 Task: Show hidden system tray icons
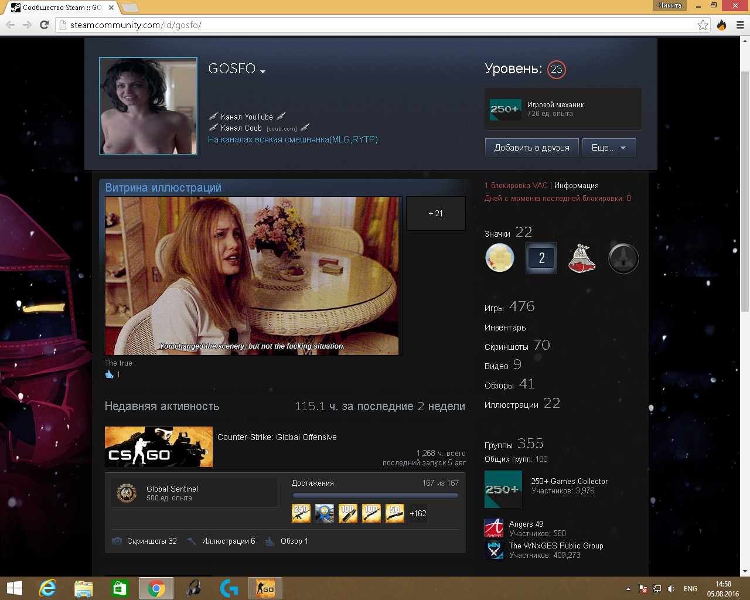point(628,589)
